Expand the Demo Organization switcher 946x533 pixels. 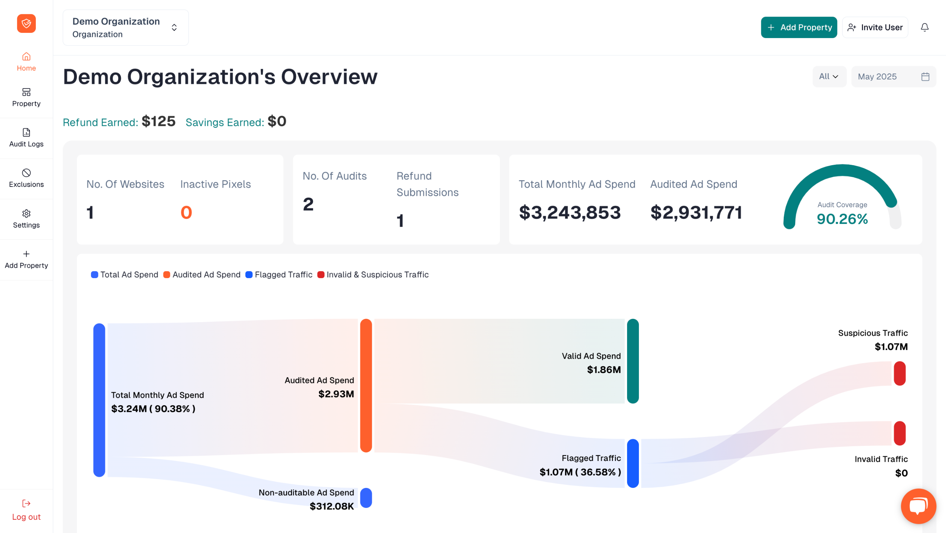pos(126,28)
